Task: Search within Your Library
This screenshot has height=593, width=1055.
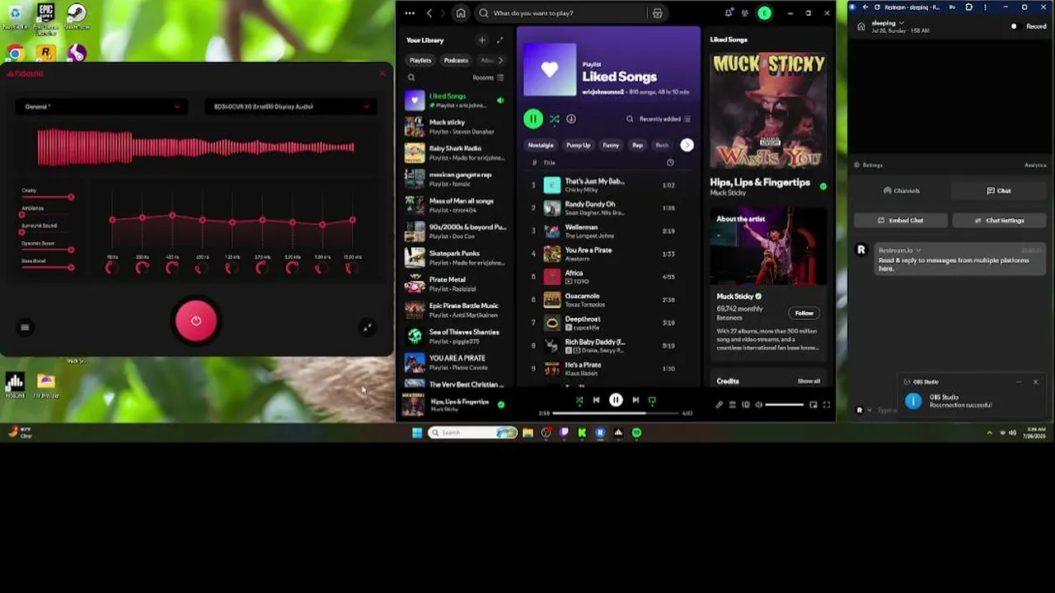Action: [x=411, y=77]
